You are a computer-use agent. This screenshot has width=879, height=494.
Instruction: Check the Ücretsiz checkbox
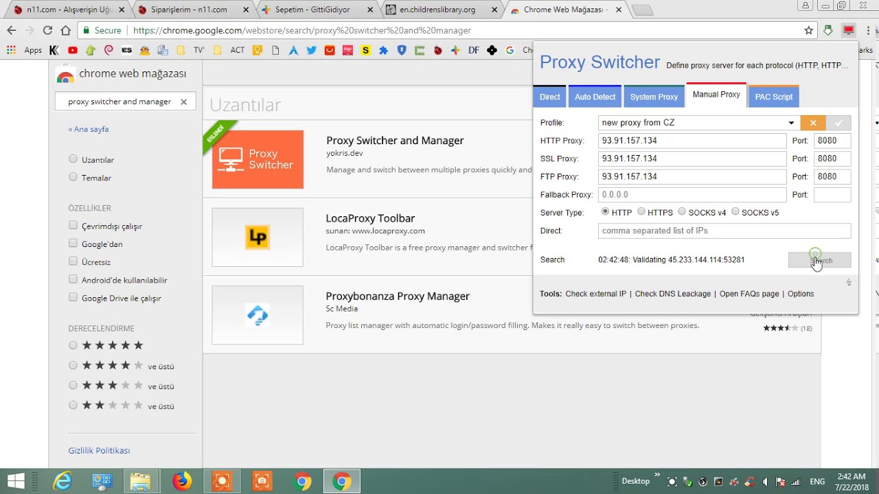(73, 261)
